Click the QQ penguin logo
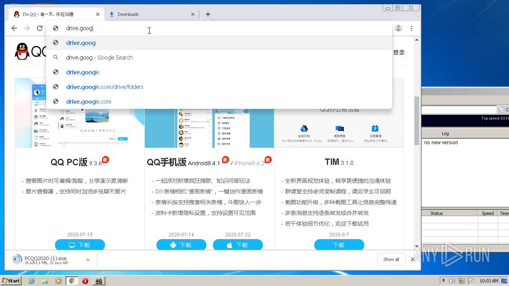This screenshot has width=509, height=286. point(22,52)
